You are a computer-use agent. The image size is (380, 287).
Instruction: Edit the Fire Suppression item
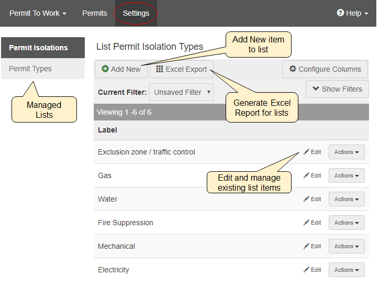pos(312,223)
